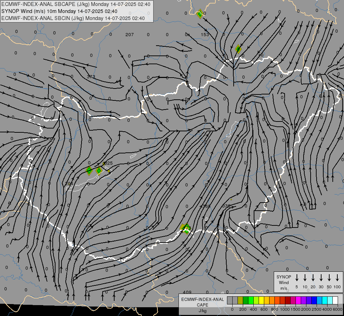Click the 204 value on the map
The image size is (344, 316).
click(69, 184)
